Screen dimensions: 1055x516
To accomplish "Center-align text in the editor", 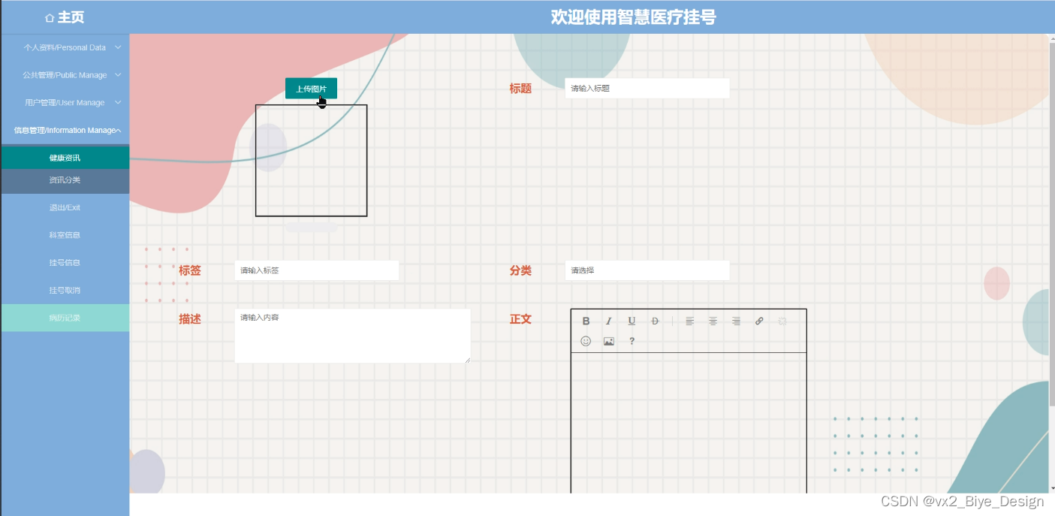I will point(713,321).
